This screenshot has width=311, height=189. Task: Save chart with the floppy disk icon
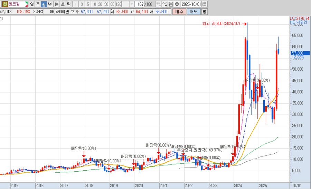point(171,4)
